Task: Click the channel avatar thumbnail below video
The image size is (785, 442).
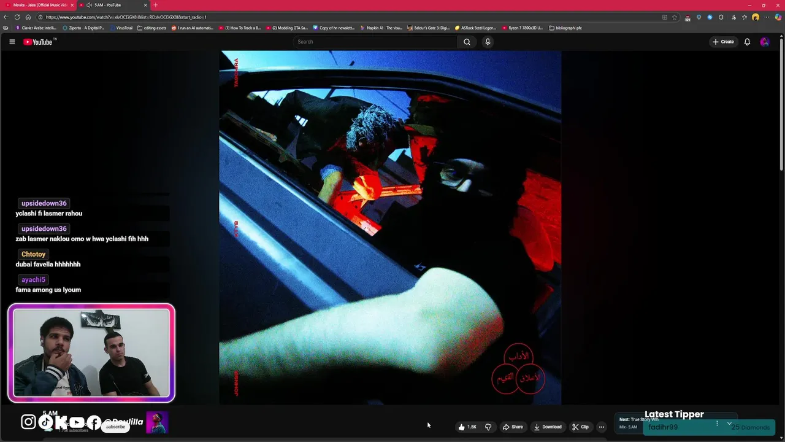Action: [x=157, y=422]
